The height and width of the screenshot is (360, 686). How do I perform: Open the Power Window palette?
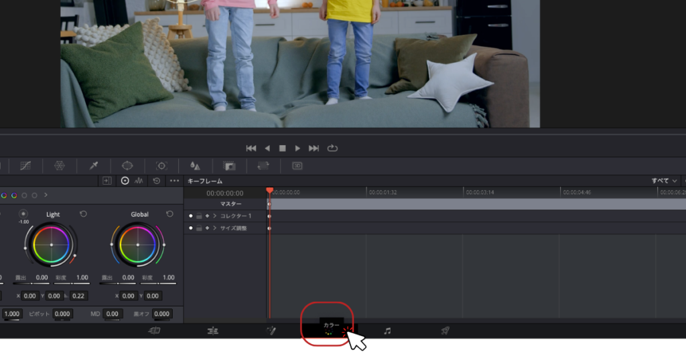point(127,165)
